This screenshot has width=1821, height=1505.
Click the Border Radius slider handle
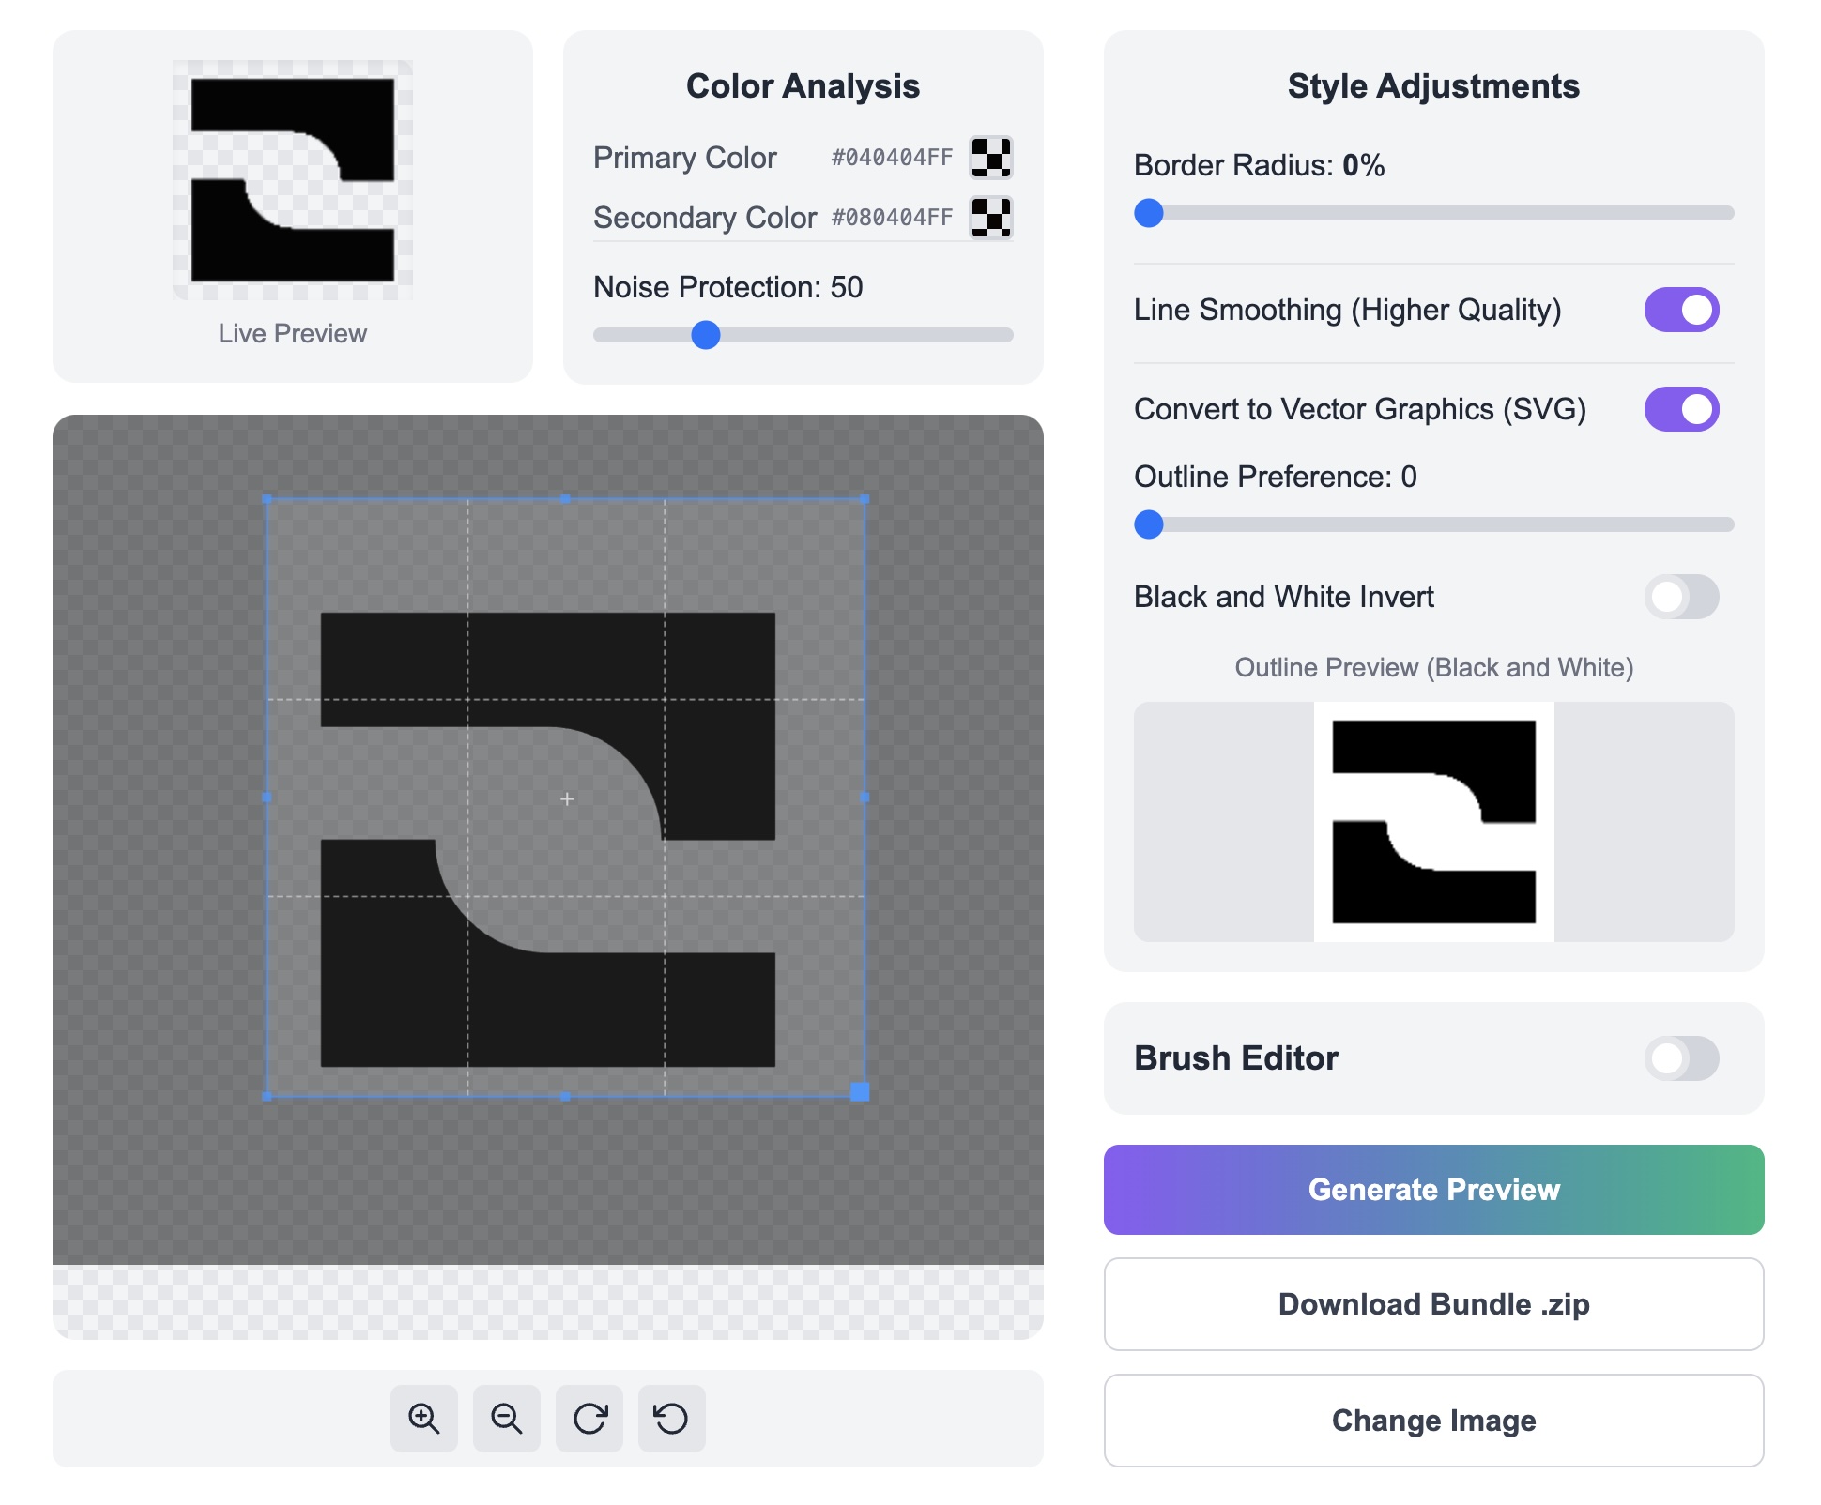click(x=1149, y=213)
